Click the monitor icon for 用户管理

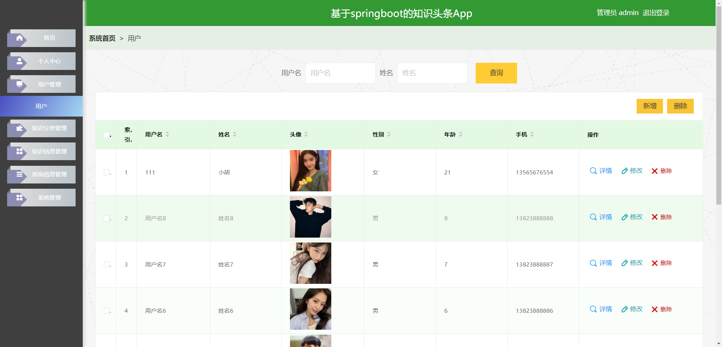(x=20, y=84)
